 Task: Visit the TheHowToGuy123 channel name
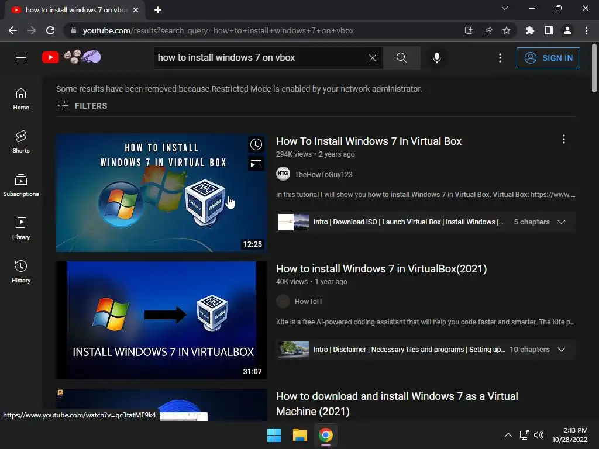point(323,174)
